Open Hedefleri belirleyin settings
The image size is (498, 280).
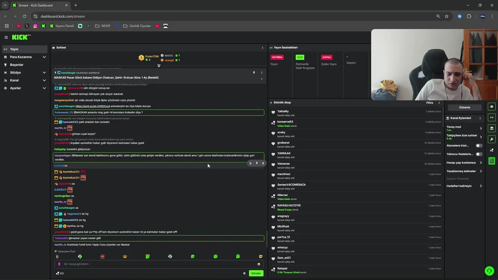pos(464,186)
